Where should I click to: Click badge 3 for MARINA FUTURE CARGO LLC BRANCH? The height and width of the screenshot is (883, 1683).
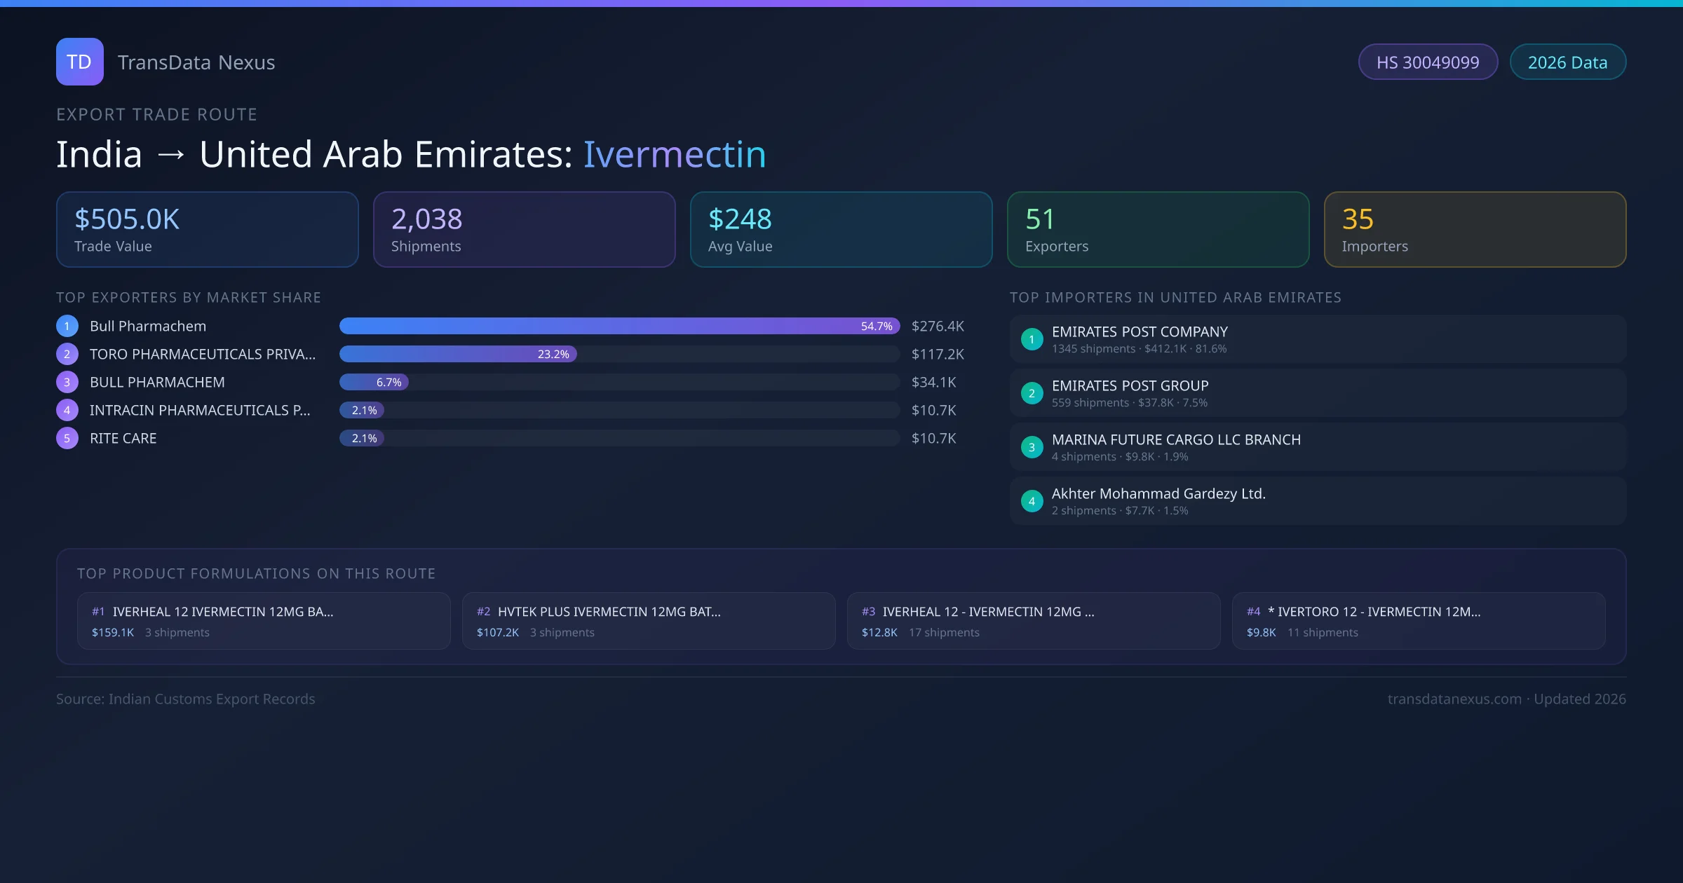pos(1032,447)
